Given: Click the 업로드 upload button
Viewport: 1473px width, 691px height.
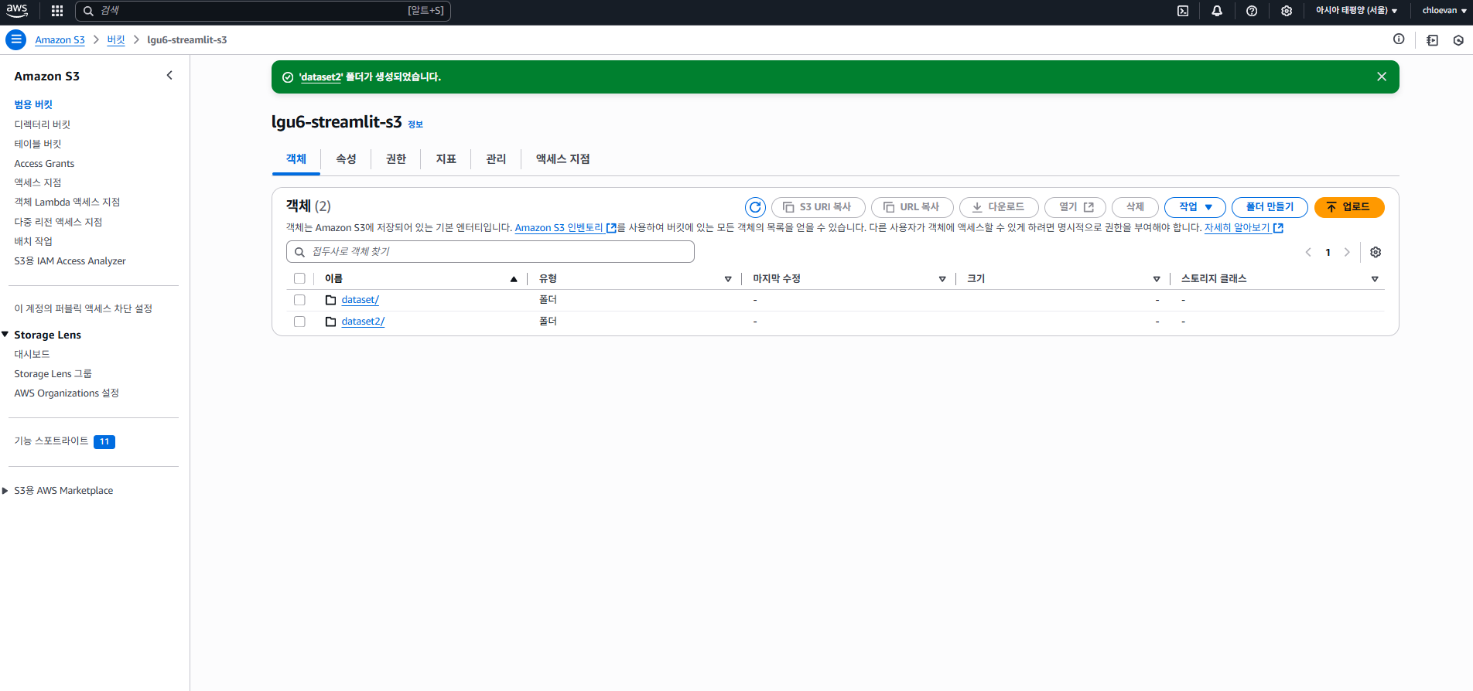Looking at the screenshot, I should click(x=1349, y=207).
